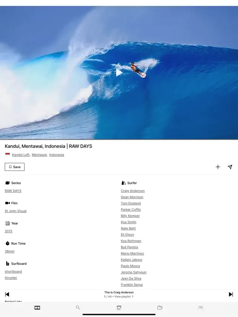Open the thruster surfboard link
This screenshot has height=317, width=238.
[x=11, y=278]
